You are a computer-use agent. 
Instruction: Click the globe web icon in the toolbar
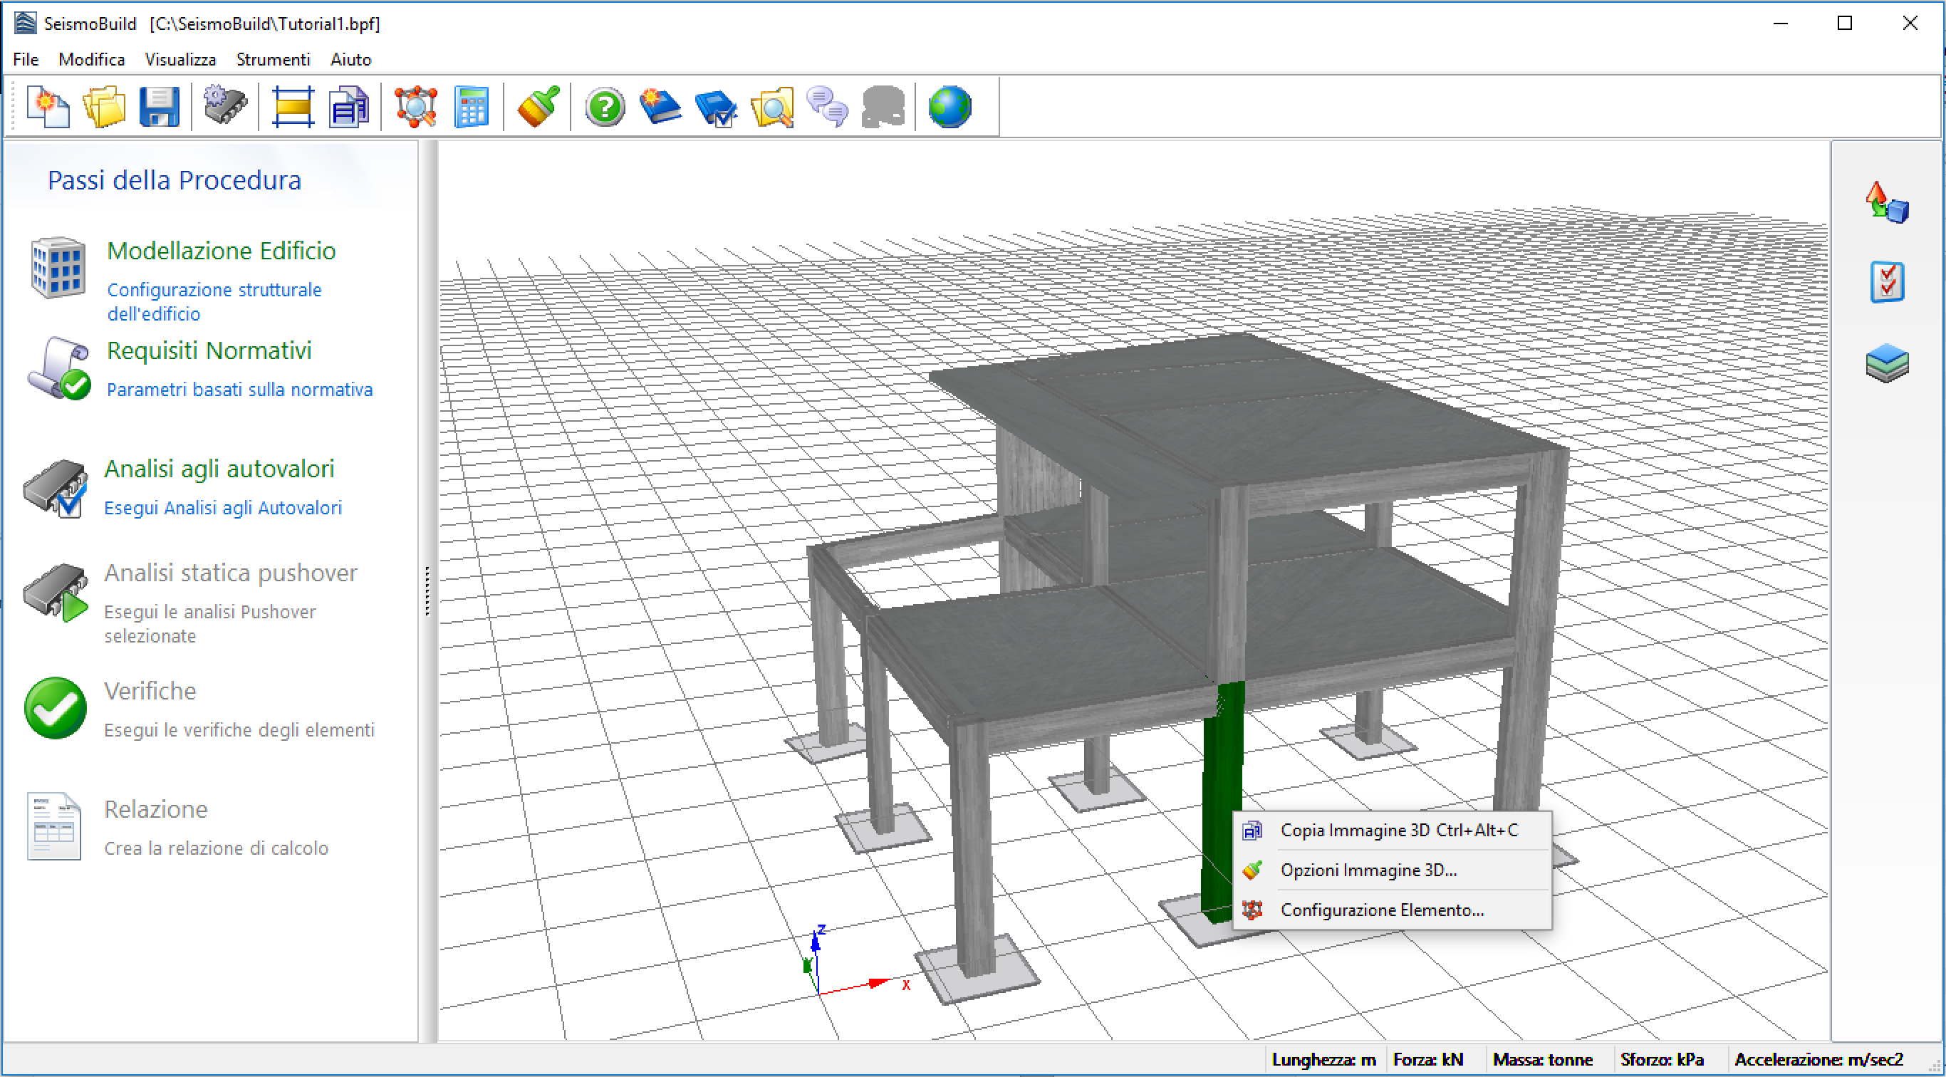[x=949, y=108]
